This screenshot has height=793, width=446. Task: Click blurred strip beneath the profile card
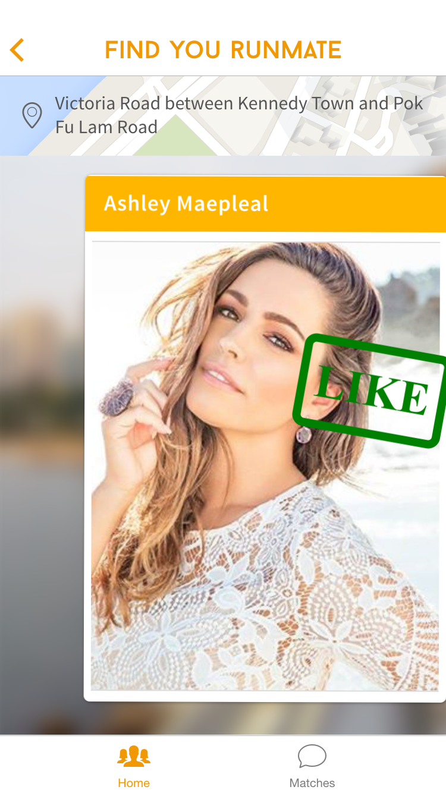point(223,719)
